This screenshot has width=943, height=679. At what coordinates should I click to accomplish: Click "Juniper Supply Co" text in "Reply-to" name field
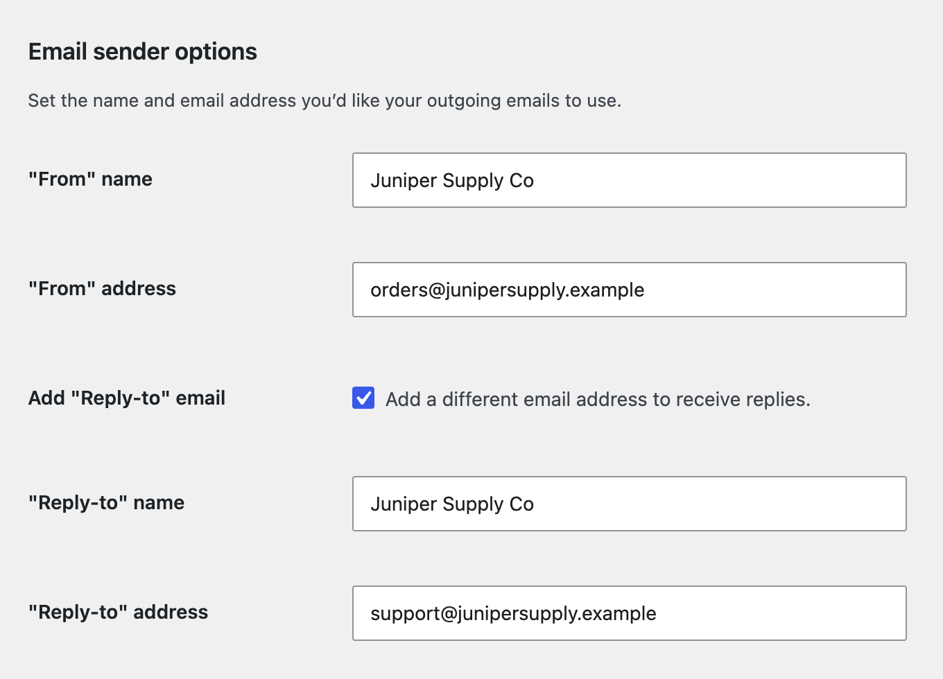pos(452,504)
